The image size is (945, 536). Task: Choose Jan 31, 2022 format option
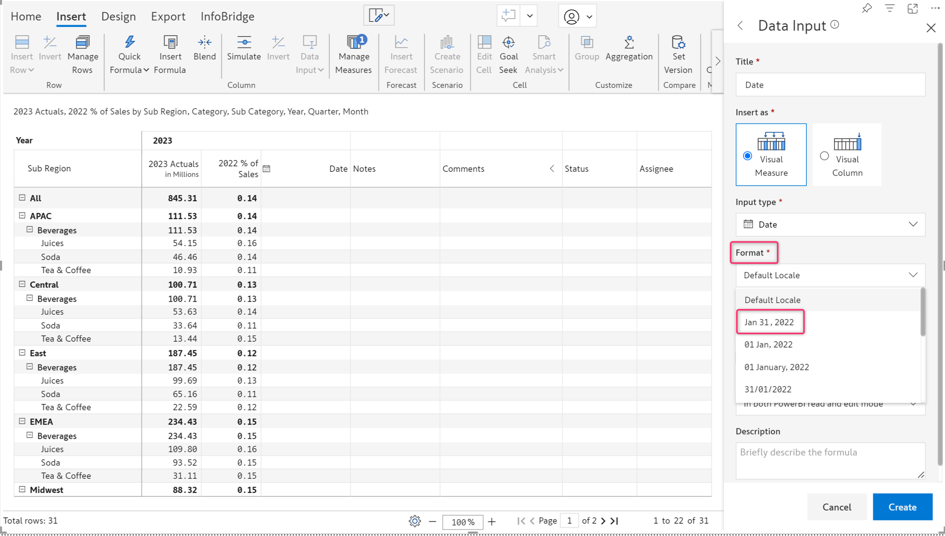[769, 322]
